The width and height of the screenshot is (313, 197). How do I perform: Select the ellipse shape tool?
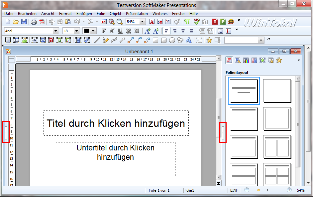click(x=172, y=40)
